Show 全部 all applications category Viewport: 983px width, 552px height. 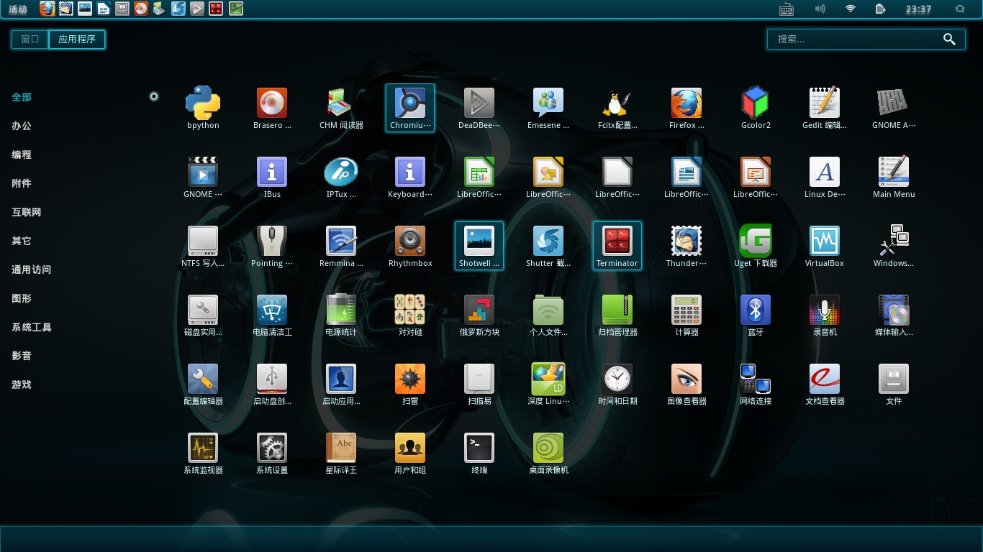coord(22,97)
